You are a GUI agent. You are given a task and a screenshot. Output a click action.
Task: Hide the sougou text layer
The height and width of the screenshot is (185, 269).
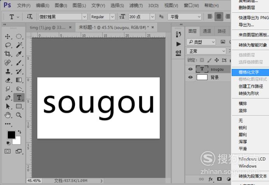coord(190,69)
